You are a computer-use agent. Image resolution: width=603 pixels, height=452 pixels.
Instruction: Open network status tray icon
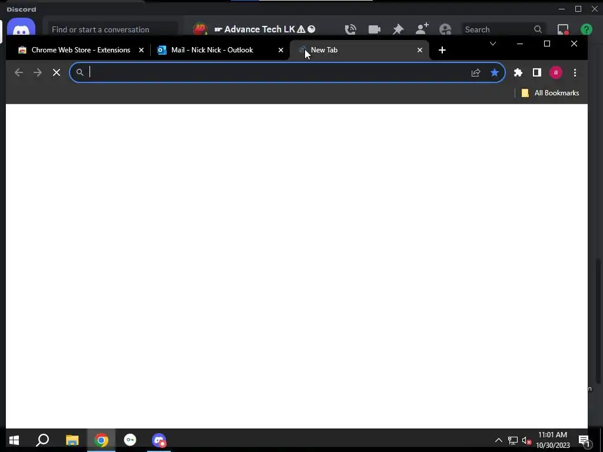click(513, 440)
